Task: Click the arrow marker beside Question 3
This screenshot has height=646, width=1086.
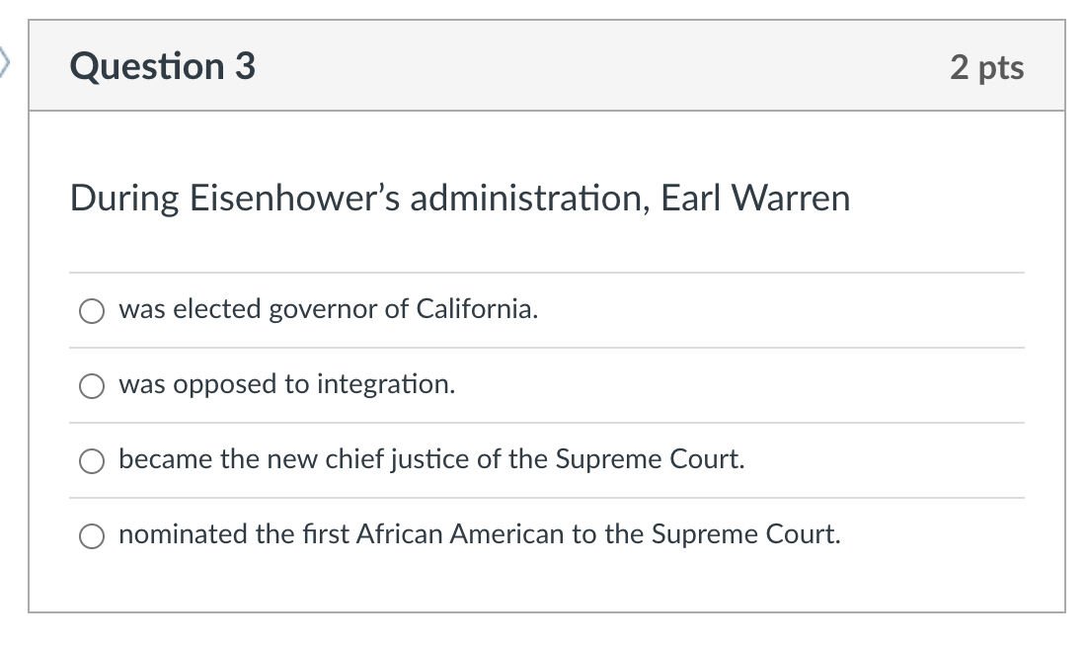Action: pyautogui.click(x=4, y=63)
